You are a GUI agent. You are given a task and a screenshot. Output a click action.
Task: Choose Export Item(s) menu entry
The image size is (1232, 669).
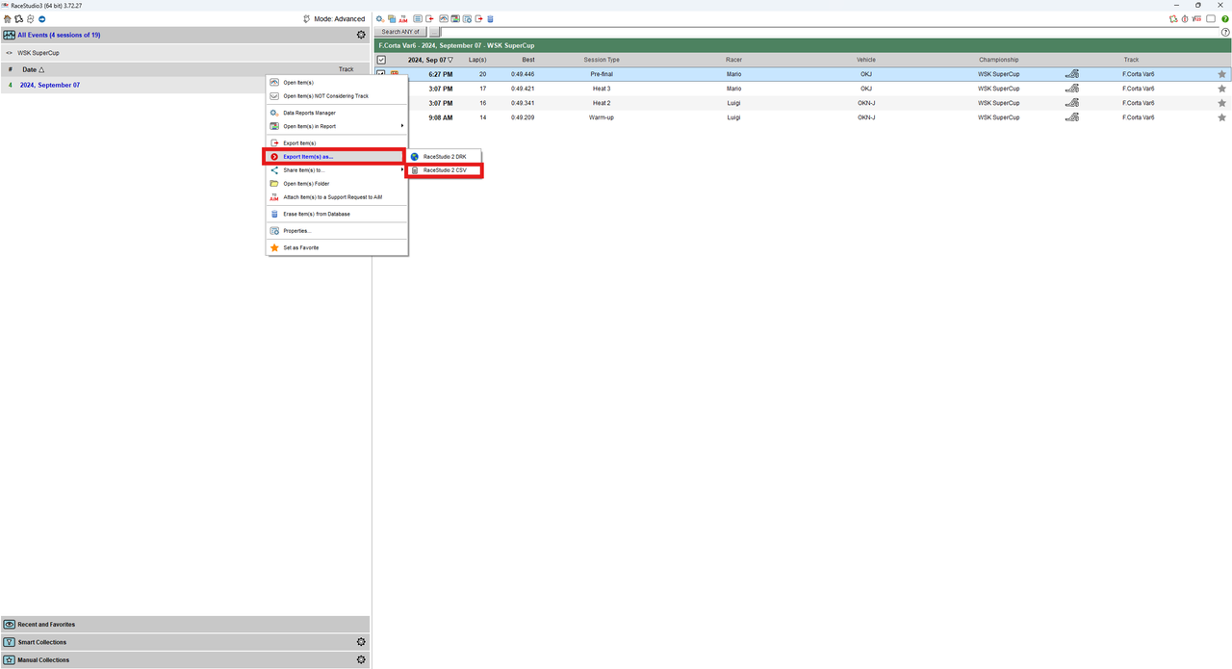tap(337, 142)
